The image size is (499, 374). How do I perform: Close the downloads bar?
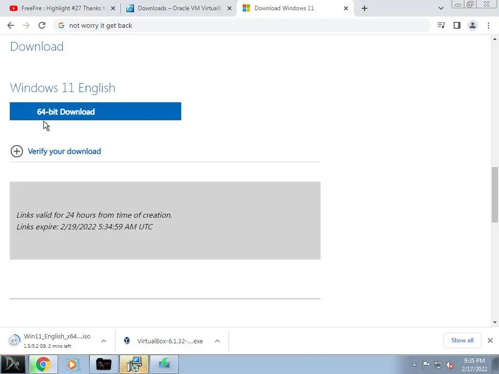click(x=490, y=340)
